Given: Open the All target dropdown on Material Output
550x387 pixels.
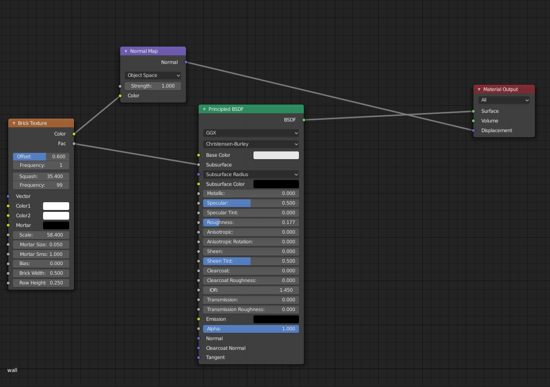Looking at the screenshot, I should [x=504, y=100].
